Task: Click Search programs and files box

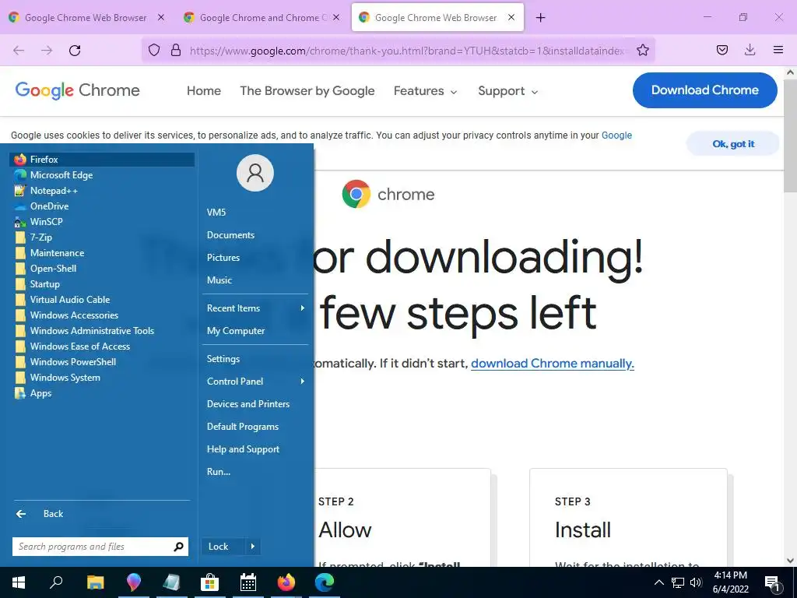Action: [100, 547]
